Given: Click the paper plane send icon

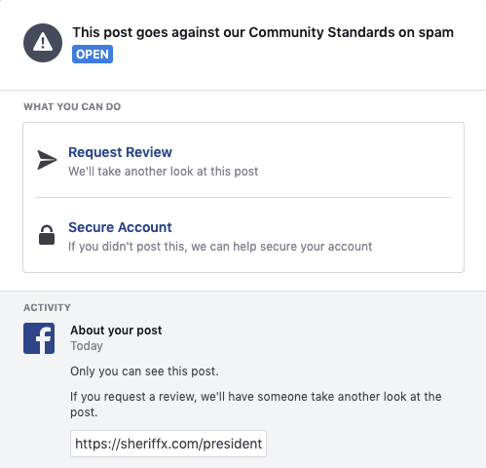Looking at the screenshot, I should click(47, 160).
